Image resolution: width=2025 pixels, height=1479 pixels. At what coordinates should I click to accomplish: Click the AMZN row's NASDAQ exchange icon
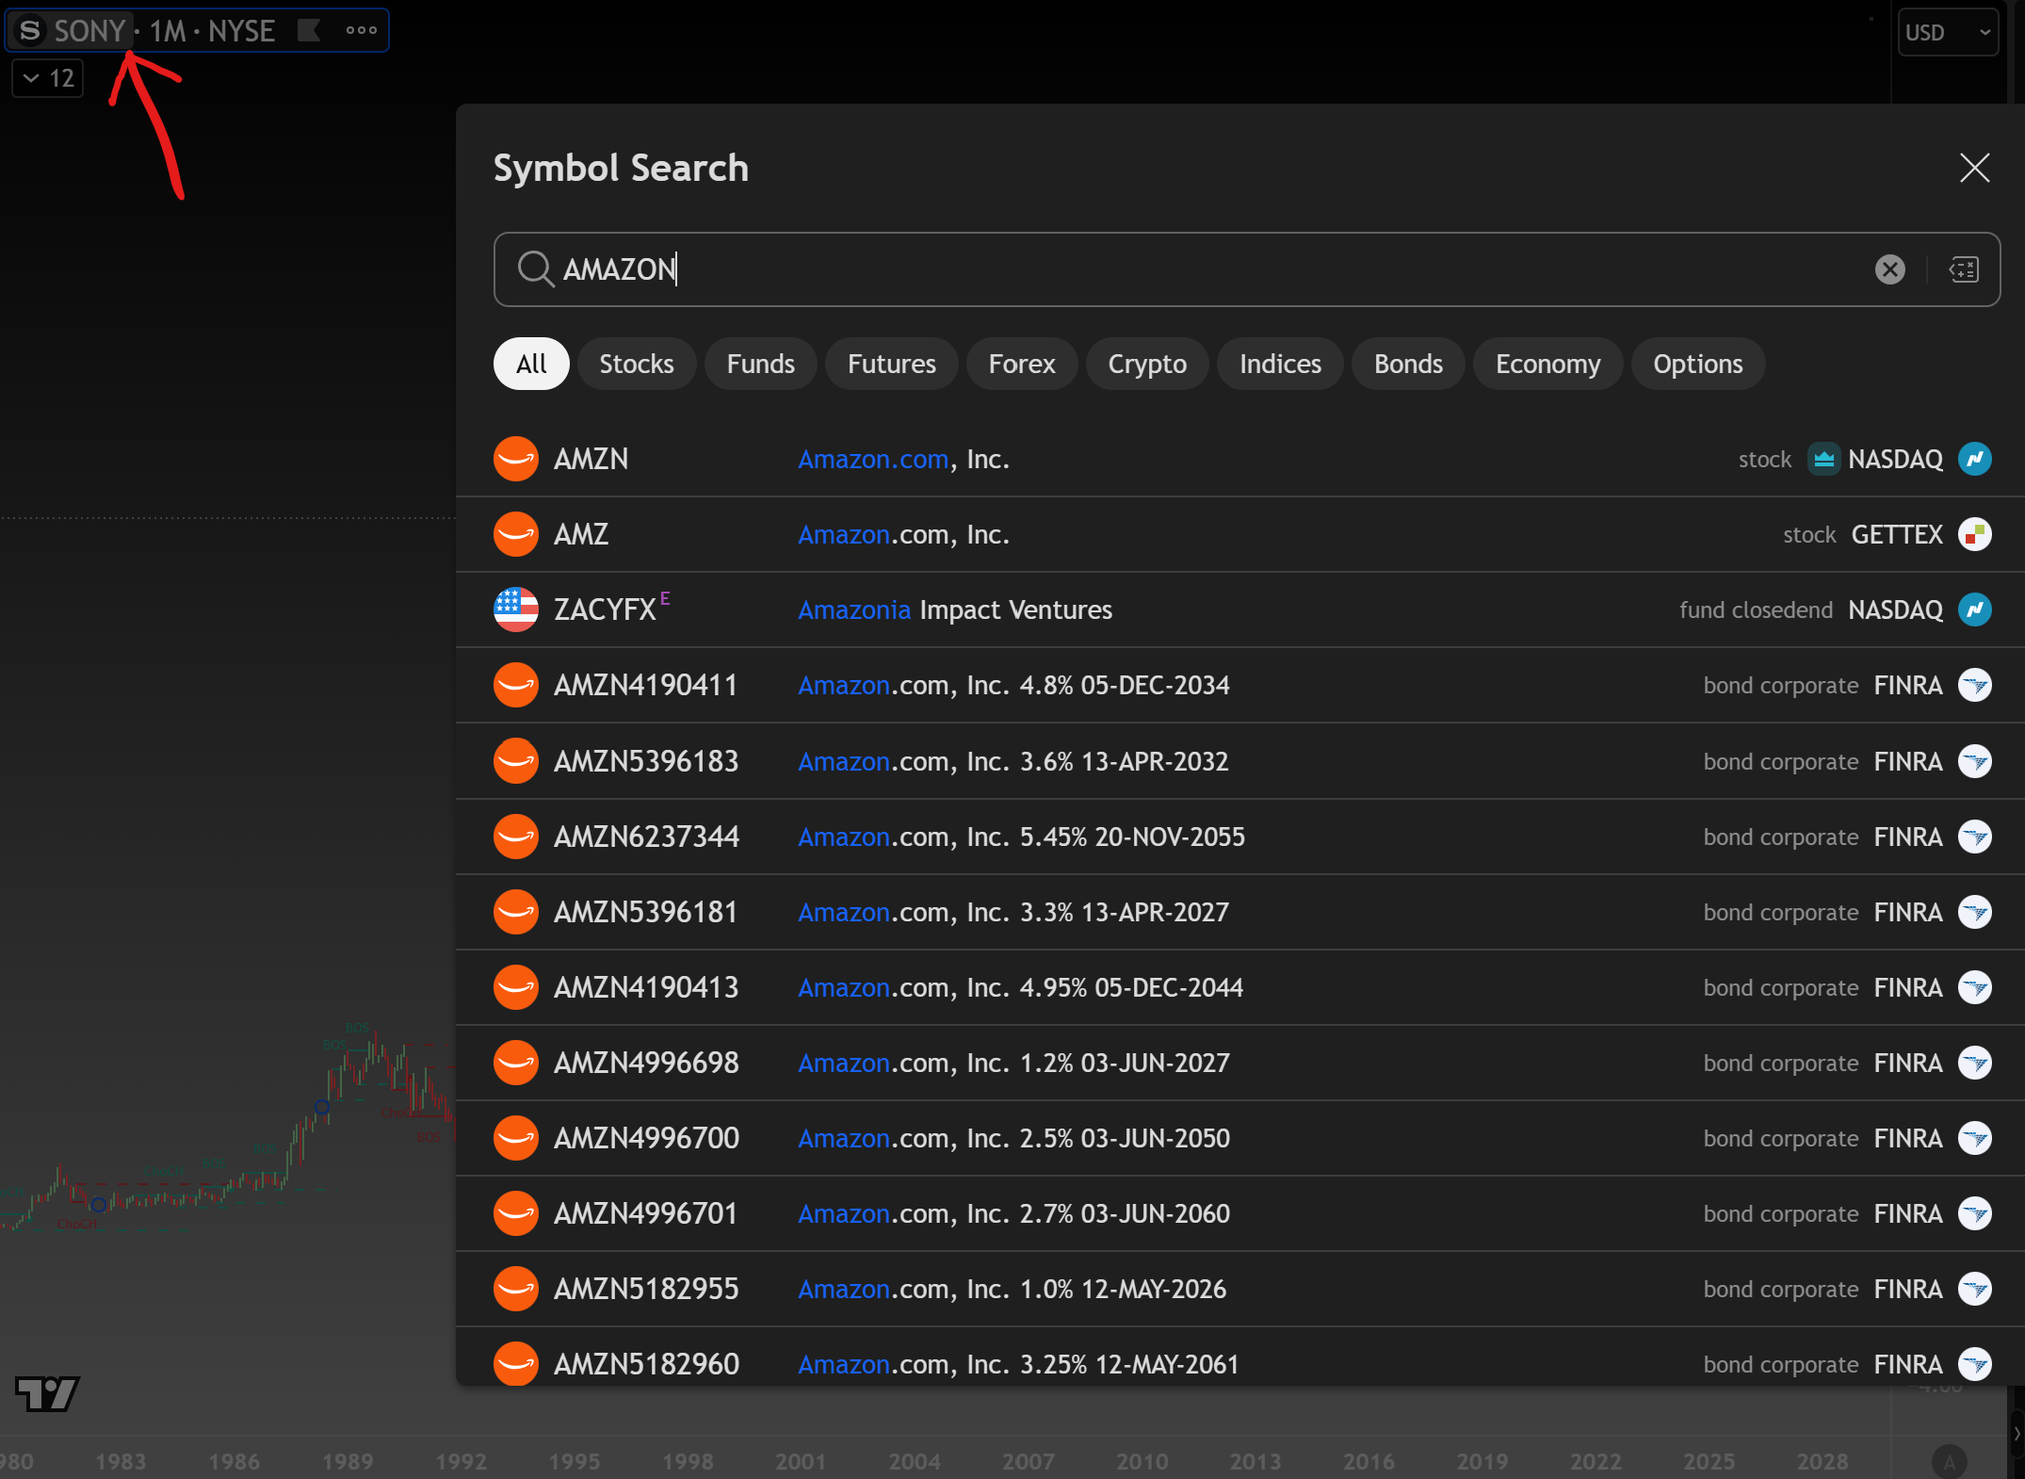pos(1974,459)
